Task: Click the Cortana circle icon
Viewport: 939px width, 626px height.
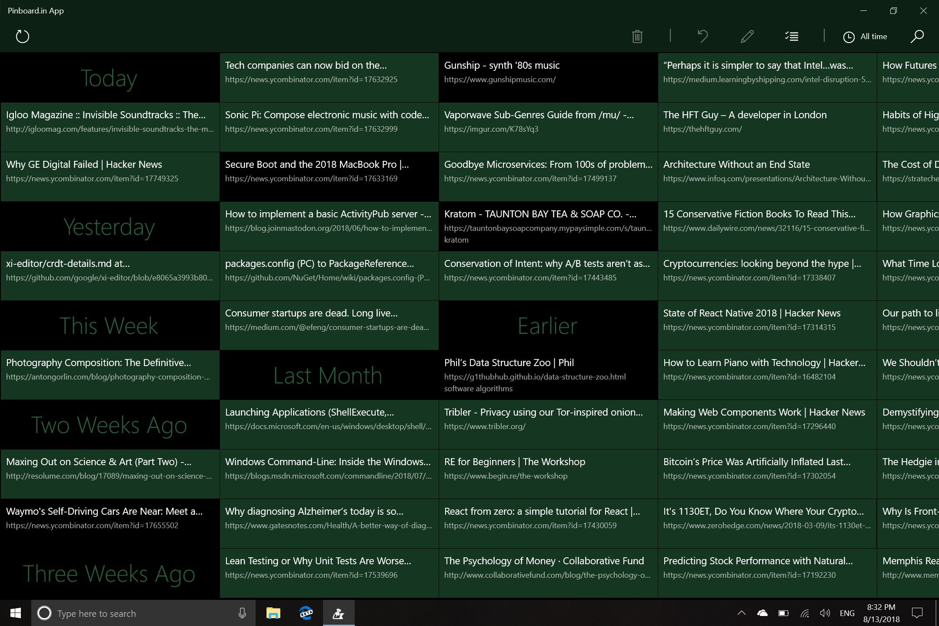Action: (44, 613)
